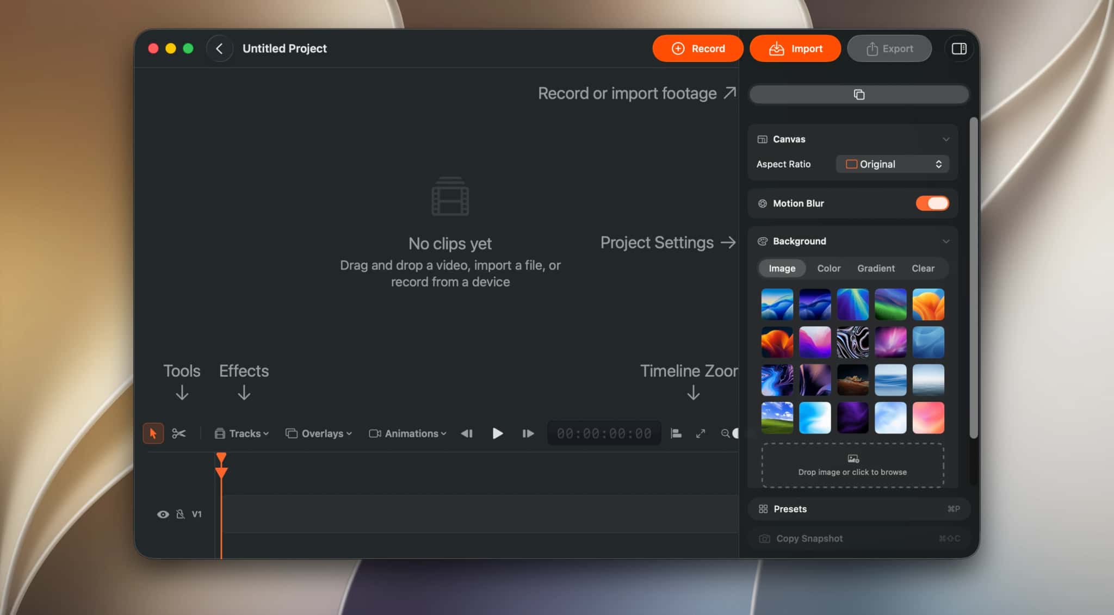Click the expand arrows icon in timeline toolbar
This screenshot has width=1114, height=615.
tap(701, 433)
